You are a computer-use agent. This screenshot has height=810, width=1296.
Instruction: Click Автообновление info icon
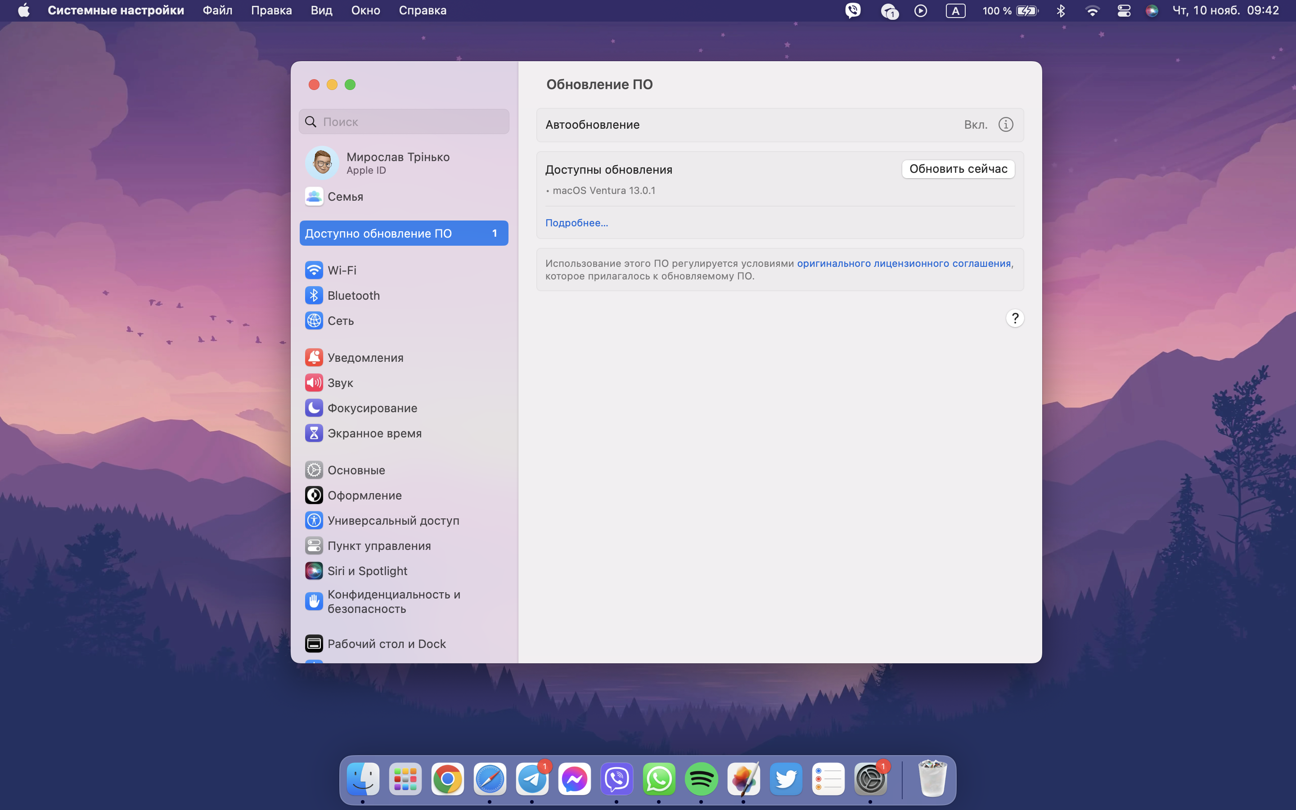[1005, 124]
